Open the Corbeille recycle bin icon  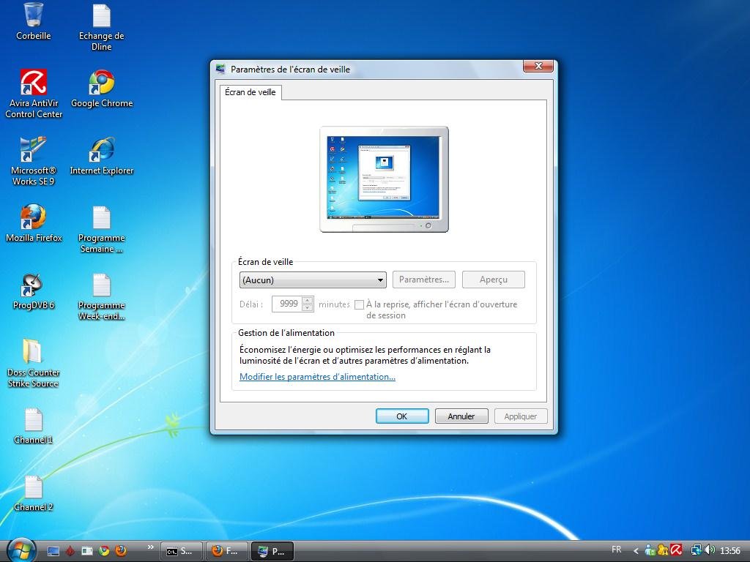33,15
